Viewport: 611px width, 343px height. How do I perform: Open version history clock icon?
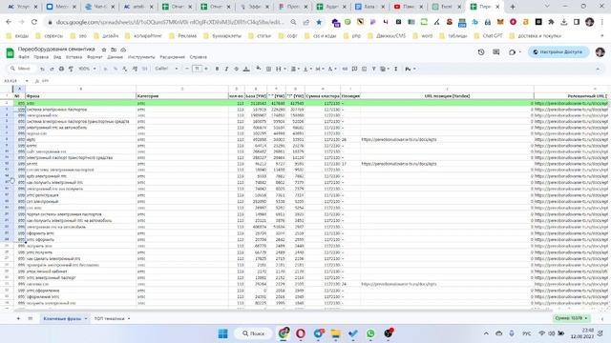[481, 52]
